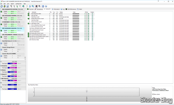Toggle Enable checkbox for Drive Power Cycle Count

click(x=92, y=27)
